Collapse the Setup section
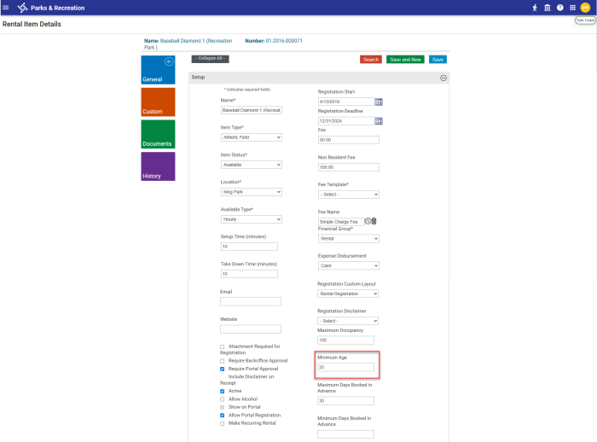The width and height of the screenshot is (597, 442). click(x=443, y=78)
